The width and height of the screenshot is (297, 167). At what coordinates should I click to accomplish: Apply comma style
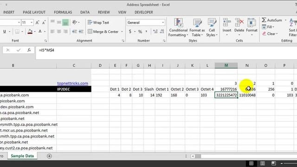[x=147, y=32]
